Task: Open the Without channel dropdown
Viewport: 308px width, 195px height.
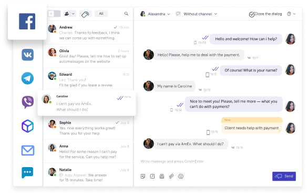Action: click(x=196, y=14)
